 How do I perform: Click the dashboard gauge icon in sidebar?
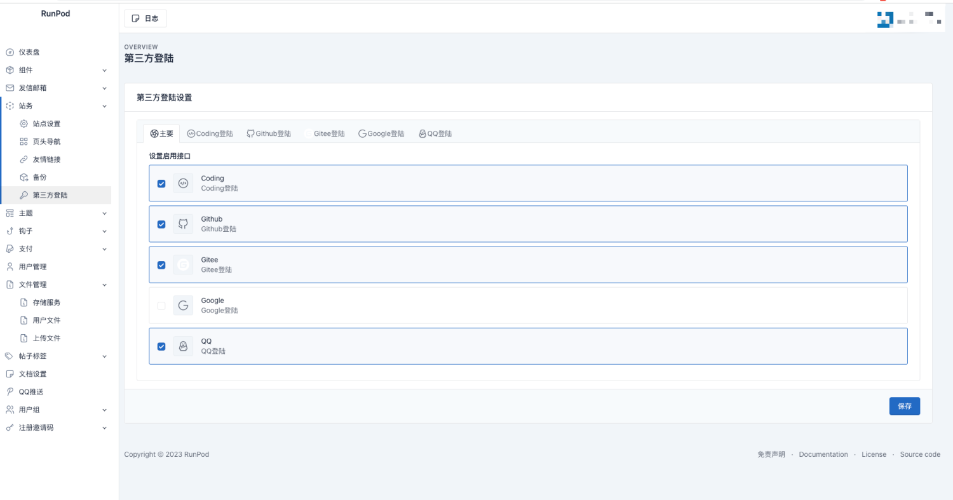pyautogui.click(x=10, y=52)
